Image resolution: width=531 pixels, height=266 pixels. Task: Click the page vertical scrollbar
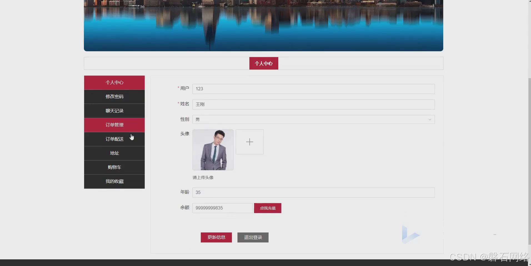[529, 161]
